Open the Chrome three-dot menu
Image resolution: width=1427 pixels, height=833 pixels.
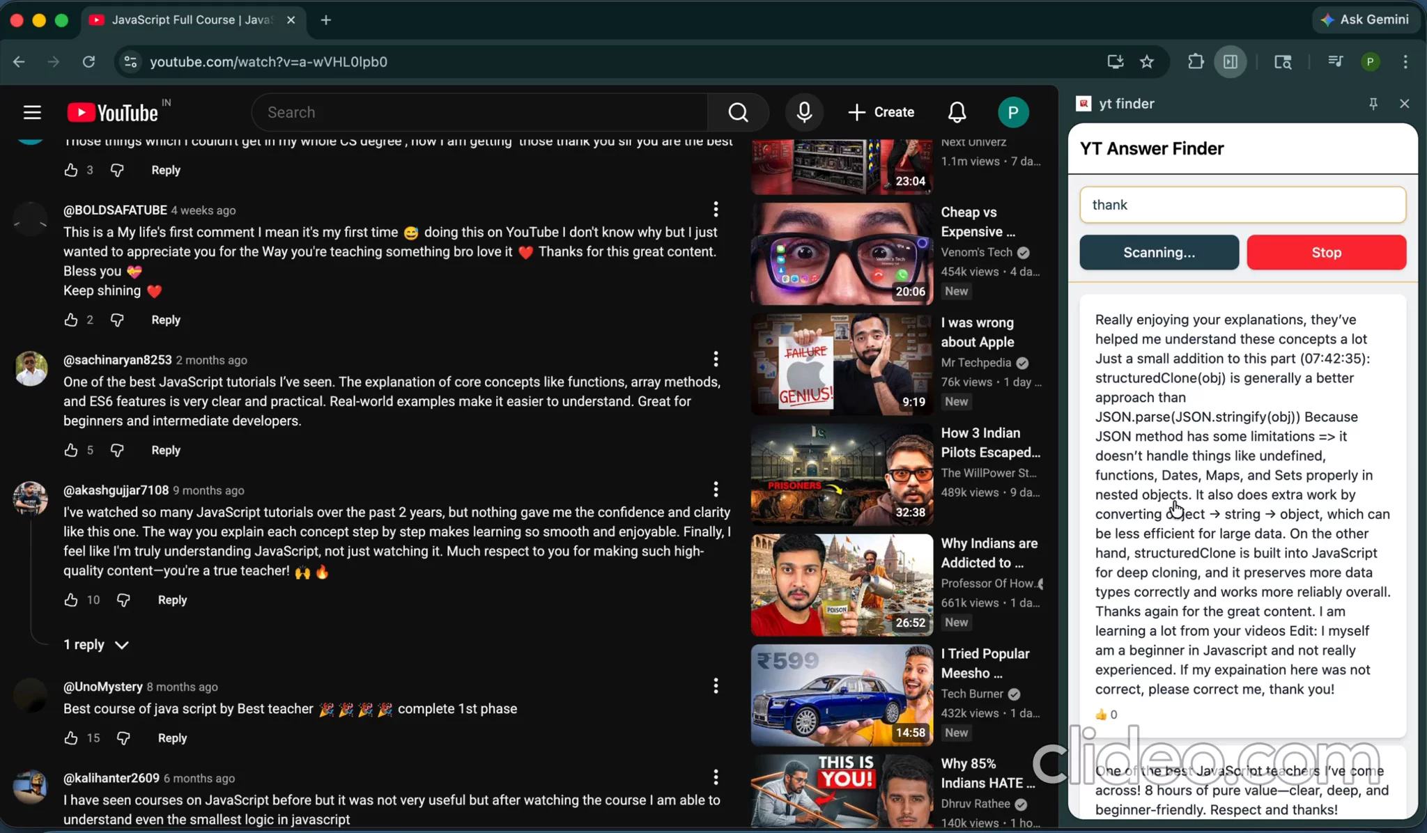pos(1405,62)
